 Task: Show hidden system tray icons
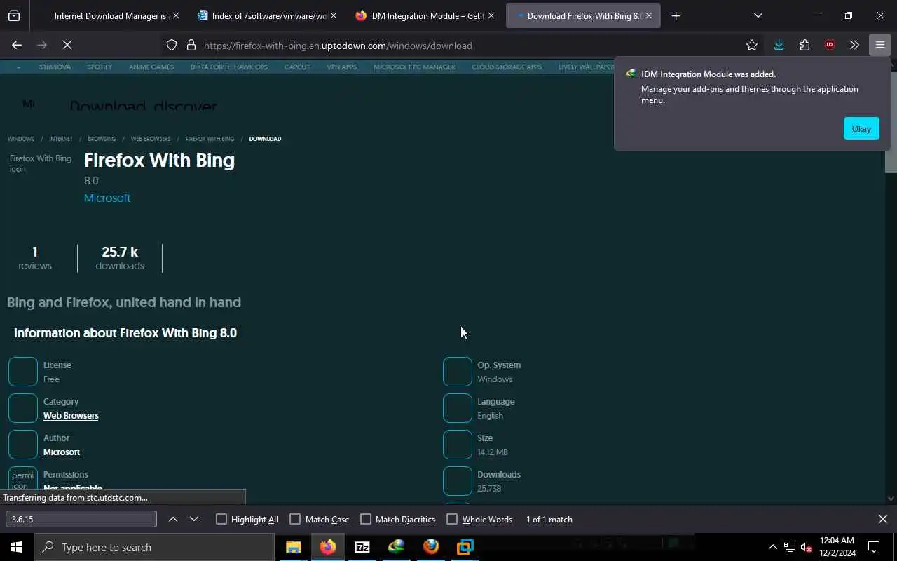click(772, 547)
